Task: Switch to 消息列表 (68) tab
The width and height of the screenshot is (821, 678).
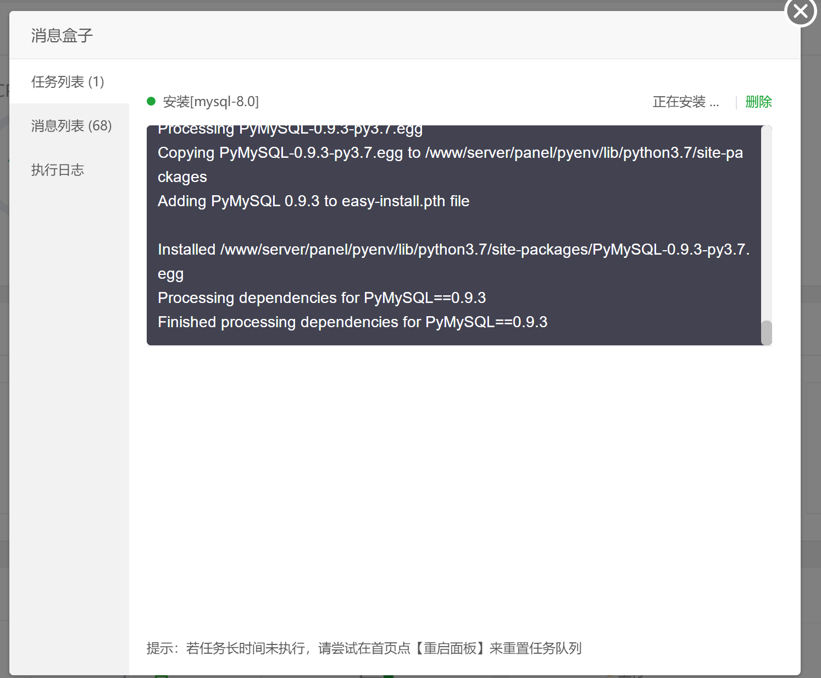Action: click(x=69, y=125)
